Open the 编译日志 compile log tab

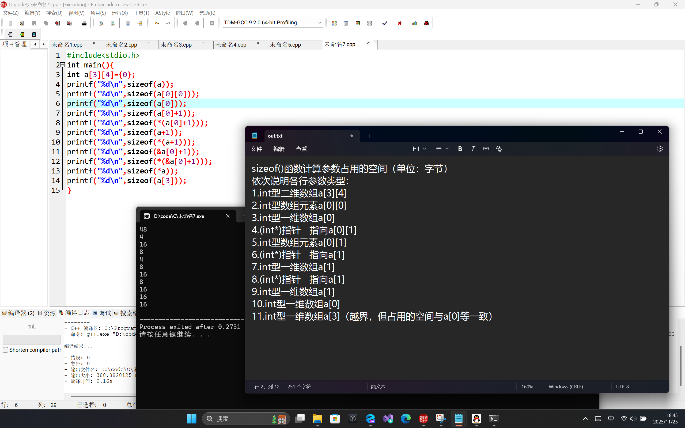pos(74,313)
